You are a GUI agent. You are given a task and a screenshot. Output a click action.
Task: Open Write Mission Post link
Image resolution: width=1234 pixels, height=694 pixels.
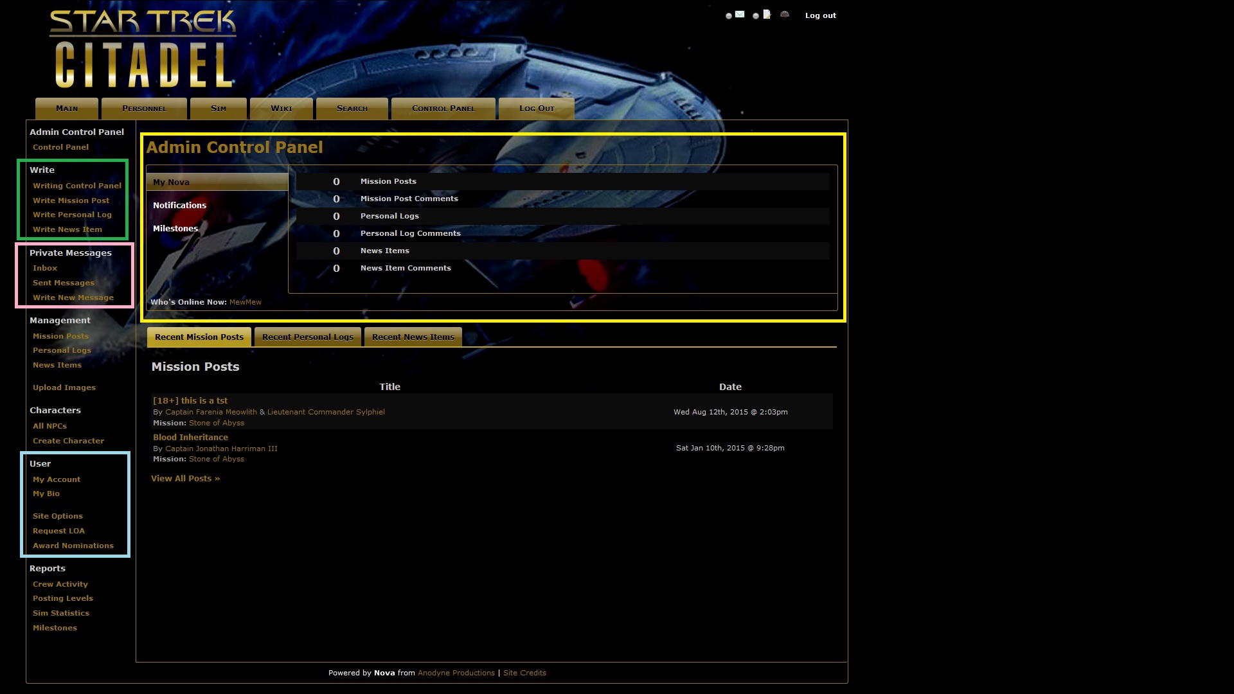point(71,200)
